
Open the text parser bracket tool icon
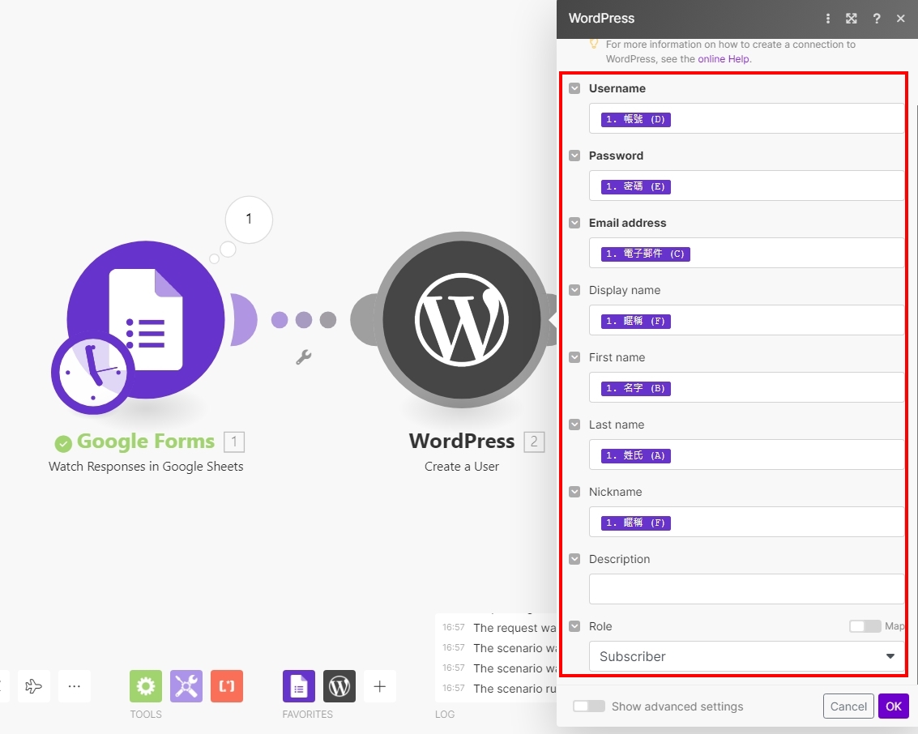coord(227,686)
